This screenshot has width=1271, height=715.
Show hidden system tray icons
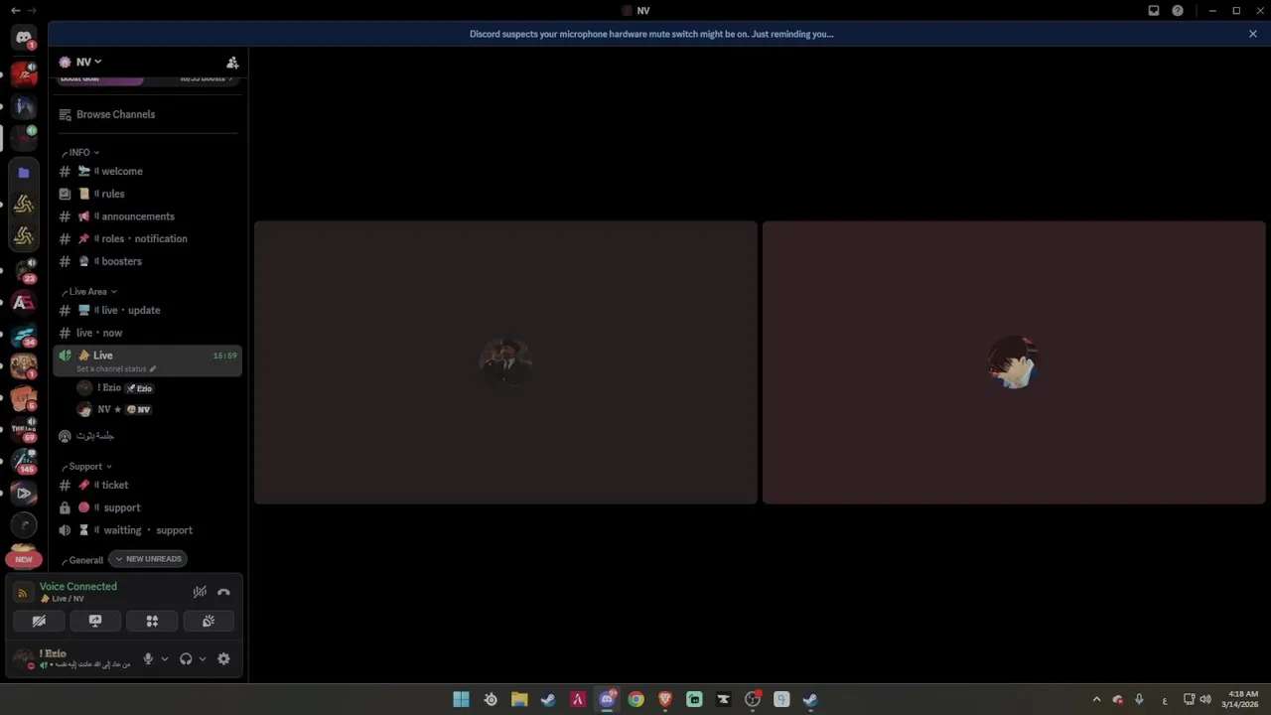[x=1096, y=699]
